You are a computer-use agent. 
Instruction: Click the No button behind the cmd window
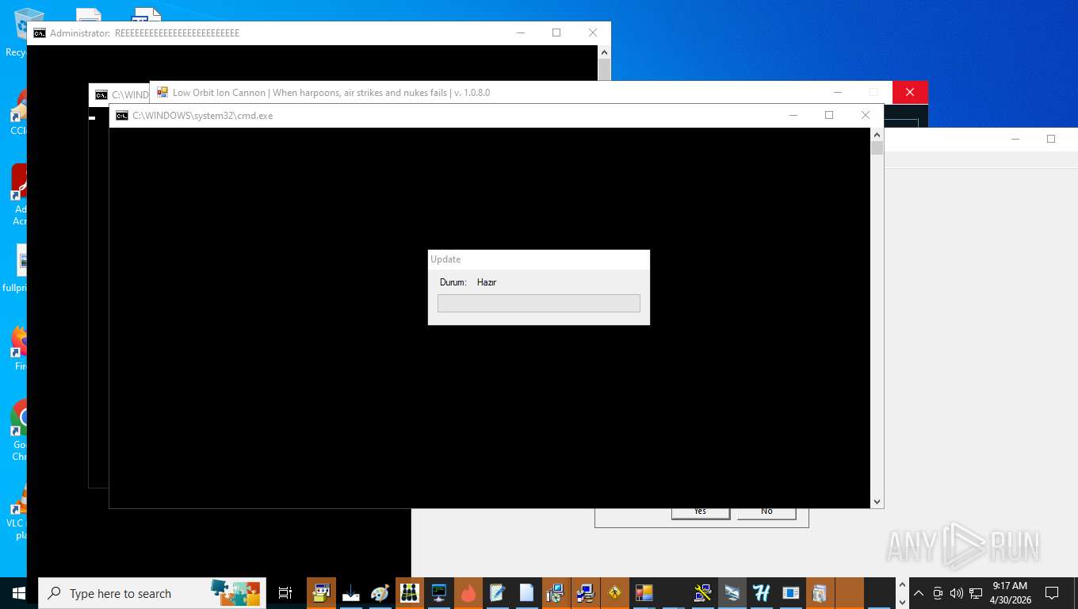(x=766, y=512)
